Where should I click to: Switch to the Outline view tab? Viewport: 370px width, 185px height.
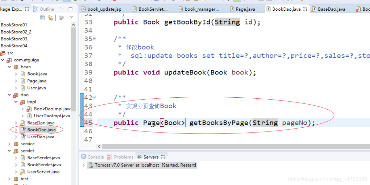(44, 9)
